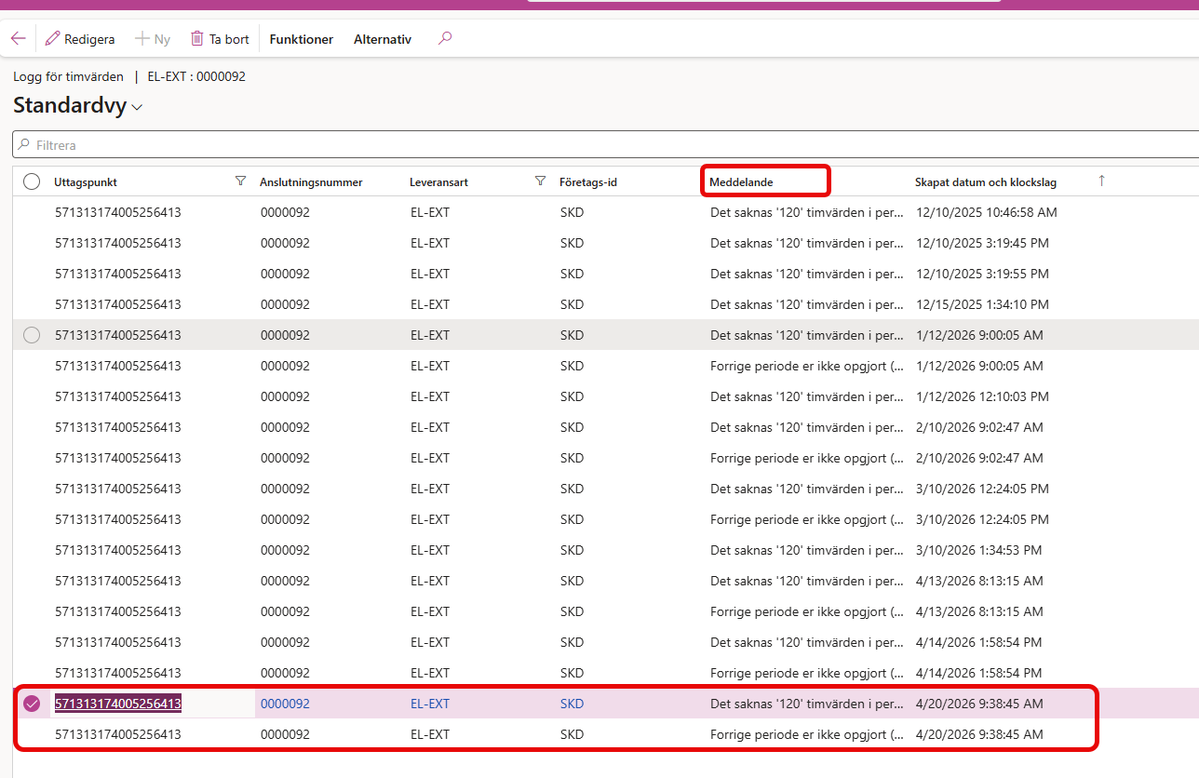Click the back arrow icon

18,39
